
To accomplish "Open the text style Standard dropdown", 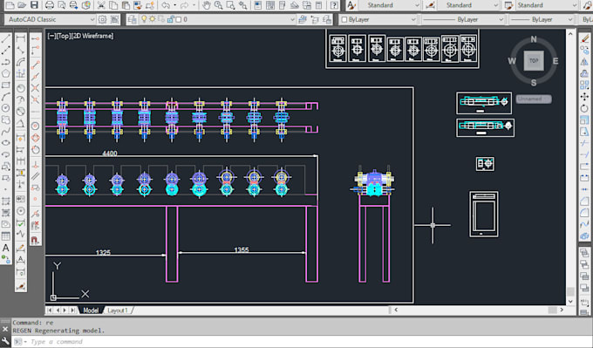I will [389, 5].
